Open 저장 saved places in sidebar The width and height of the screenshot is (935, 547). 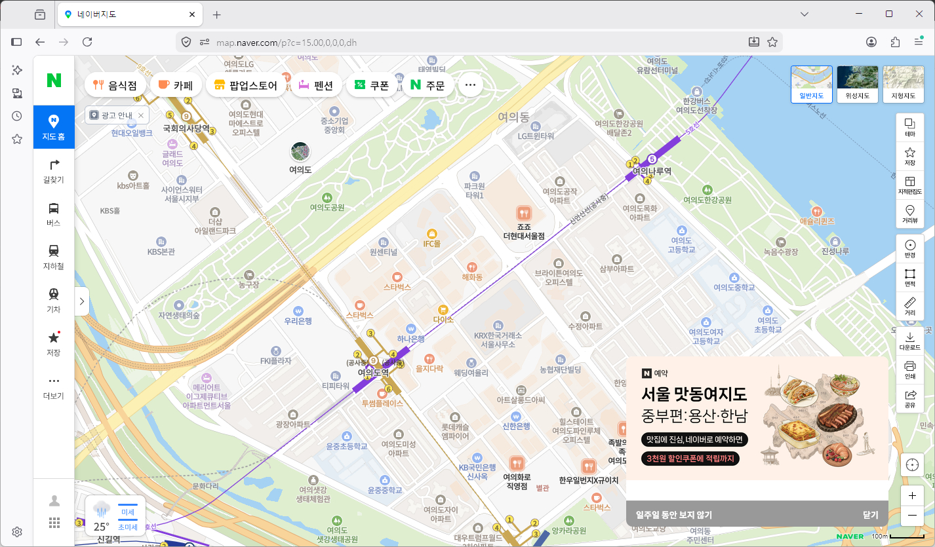click(x=54, y=343)
